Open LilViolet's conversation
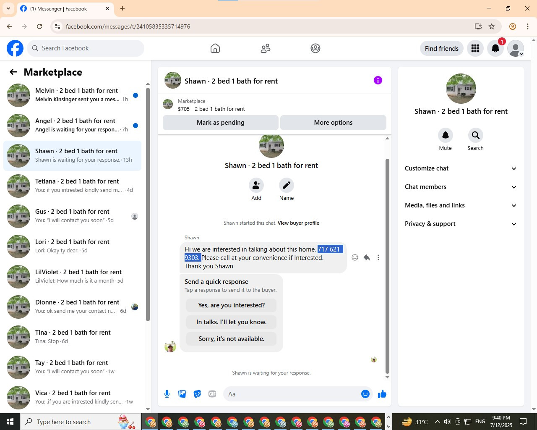537x430 pixels. (72, 277)
